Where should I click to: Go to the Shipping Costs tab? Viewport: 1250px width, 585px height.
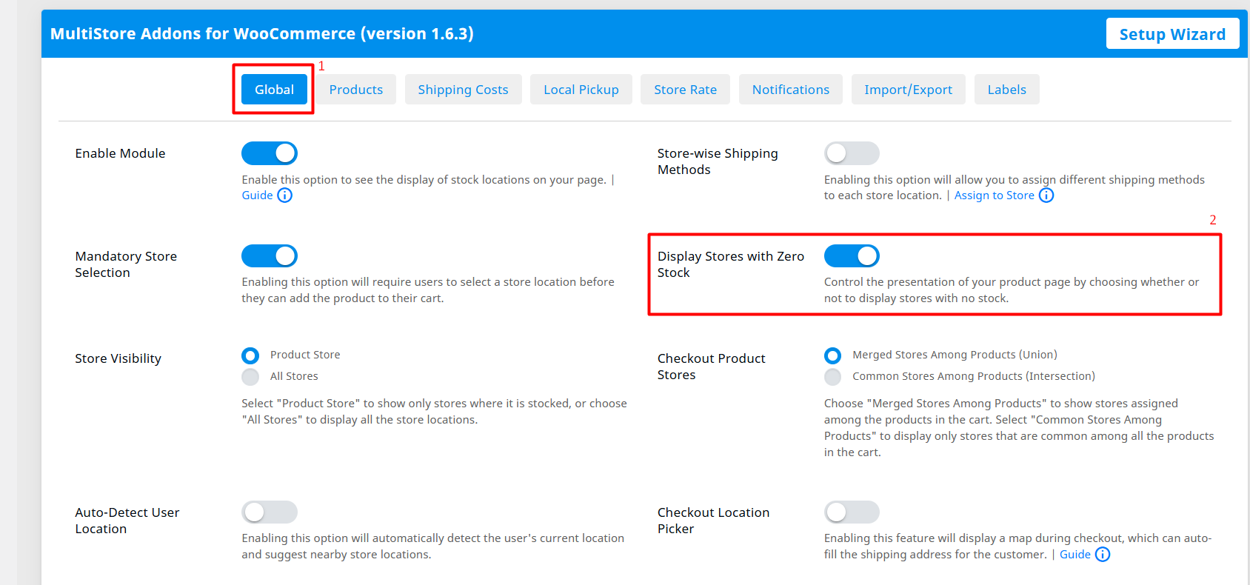[463, 90]
